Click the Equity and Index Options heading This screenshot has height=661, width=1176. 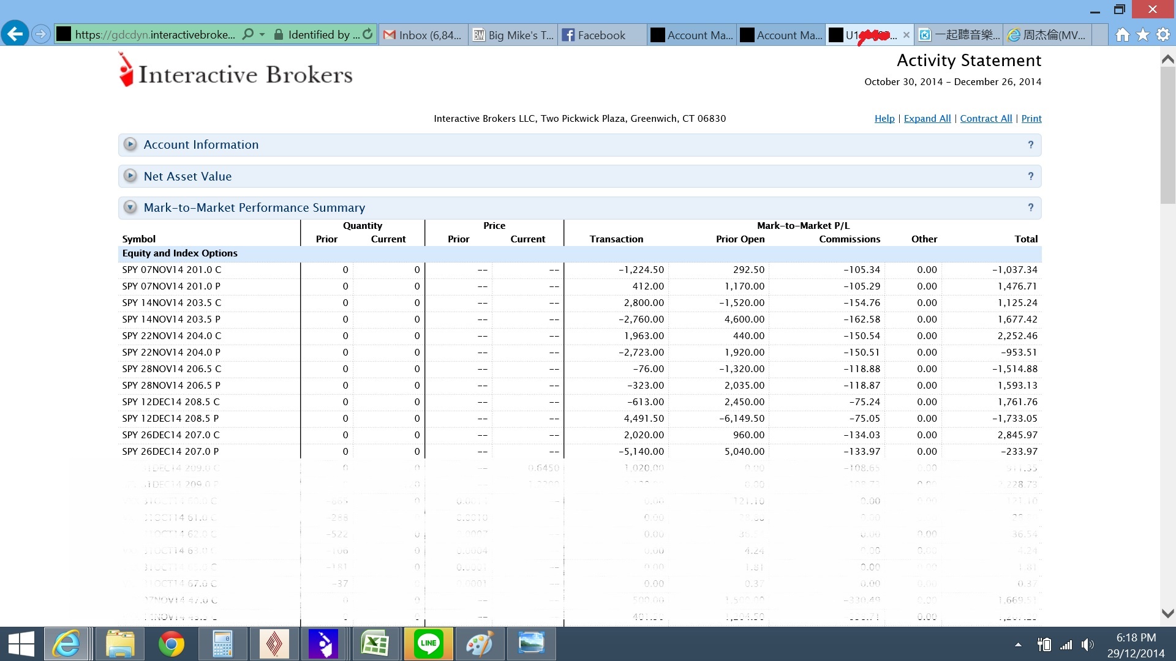(179, 253)
